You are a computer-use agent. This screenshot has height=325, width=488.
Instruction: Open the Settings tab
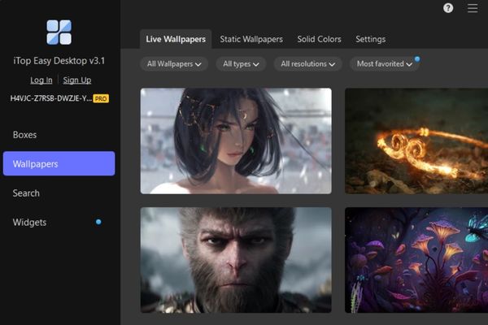370,39
